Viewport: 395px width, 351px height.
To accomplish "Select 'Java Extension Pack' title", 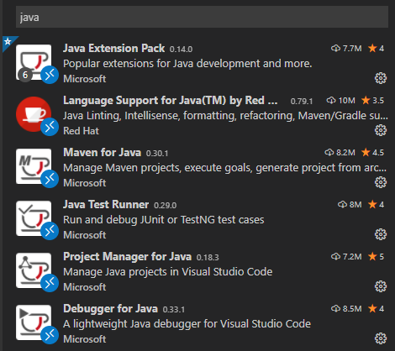I will 113,49.
